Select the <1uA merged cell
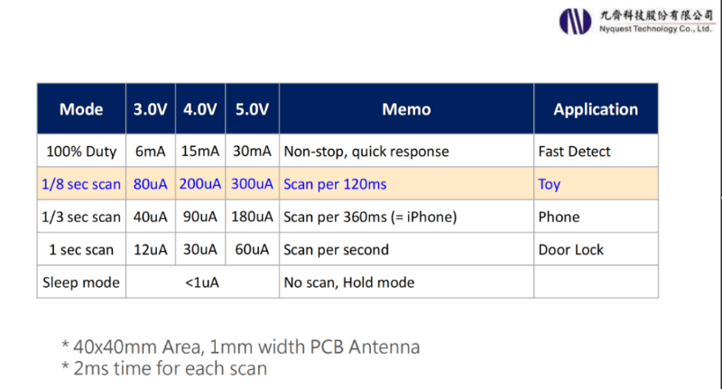The width and height of the screenshot is (722, 389). click(x=201, y=282)
